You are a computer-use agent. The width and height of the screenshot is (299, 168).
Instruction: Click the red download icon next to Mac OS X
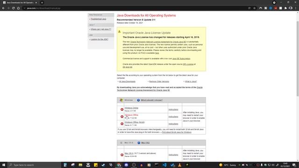tap(122, 155)
